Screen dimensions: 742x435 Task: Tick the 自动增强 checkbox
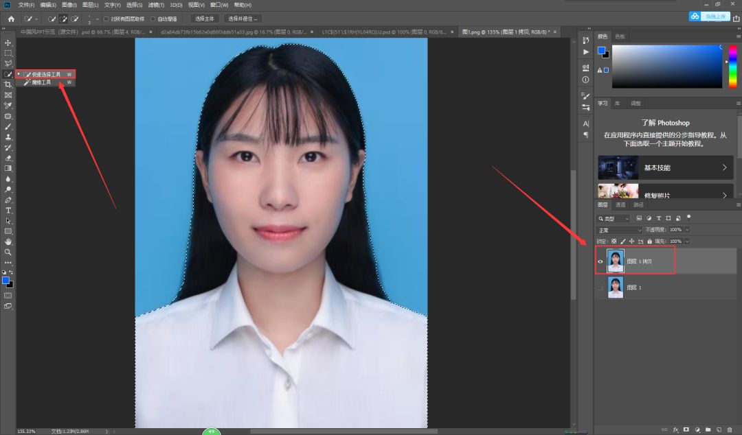click(x=153, y=19)
